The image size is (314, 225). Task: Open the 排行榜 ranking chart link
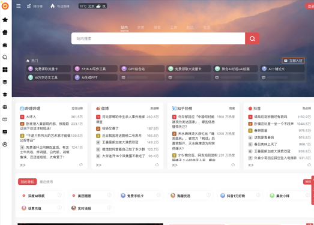point(35,6)
